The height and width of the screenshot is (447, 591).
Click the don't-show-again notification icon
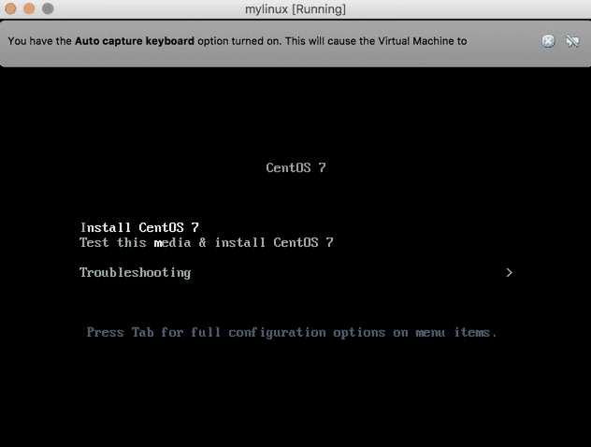[572, 41]
